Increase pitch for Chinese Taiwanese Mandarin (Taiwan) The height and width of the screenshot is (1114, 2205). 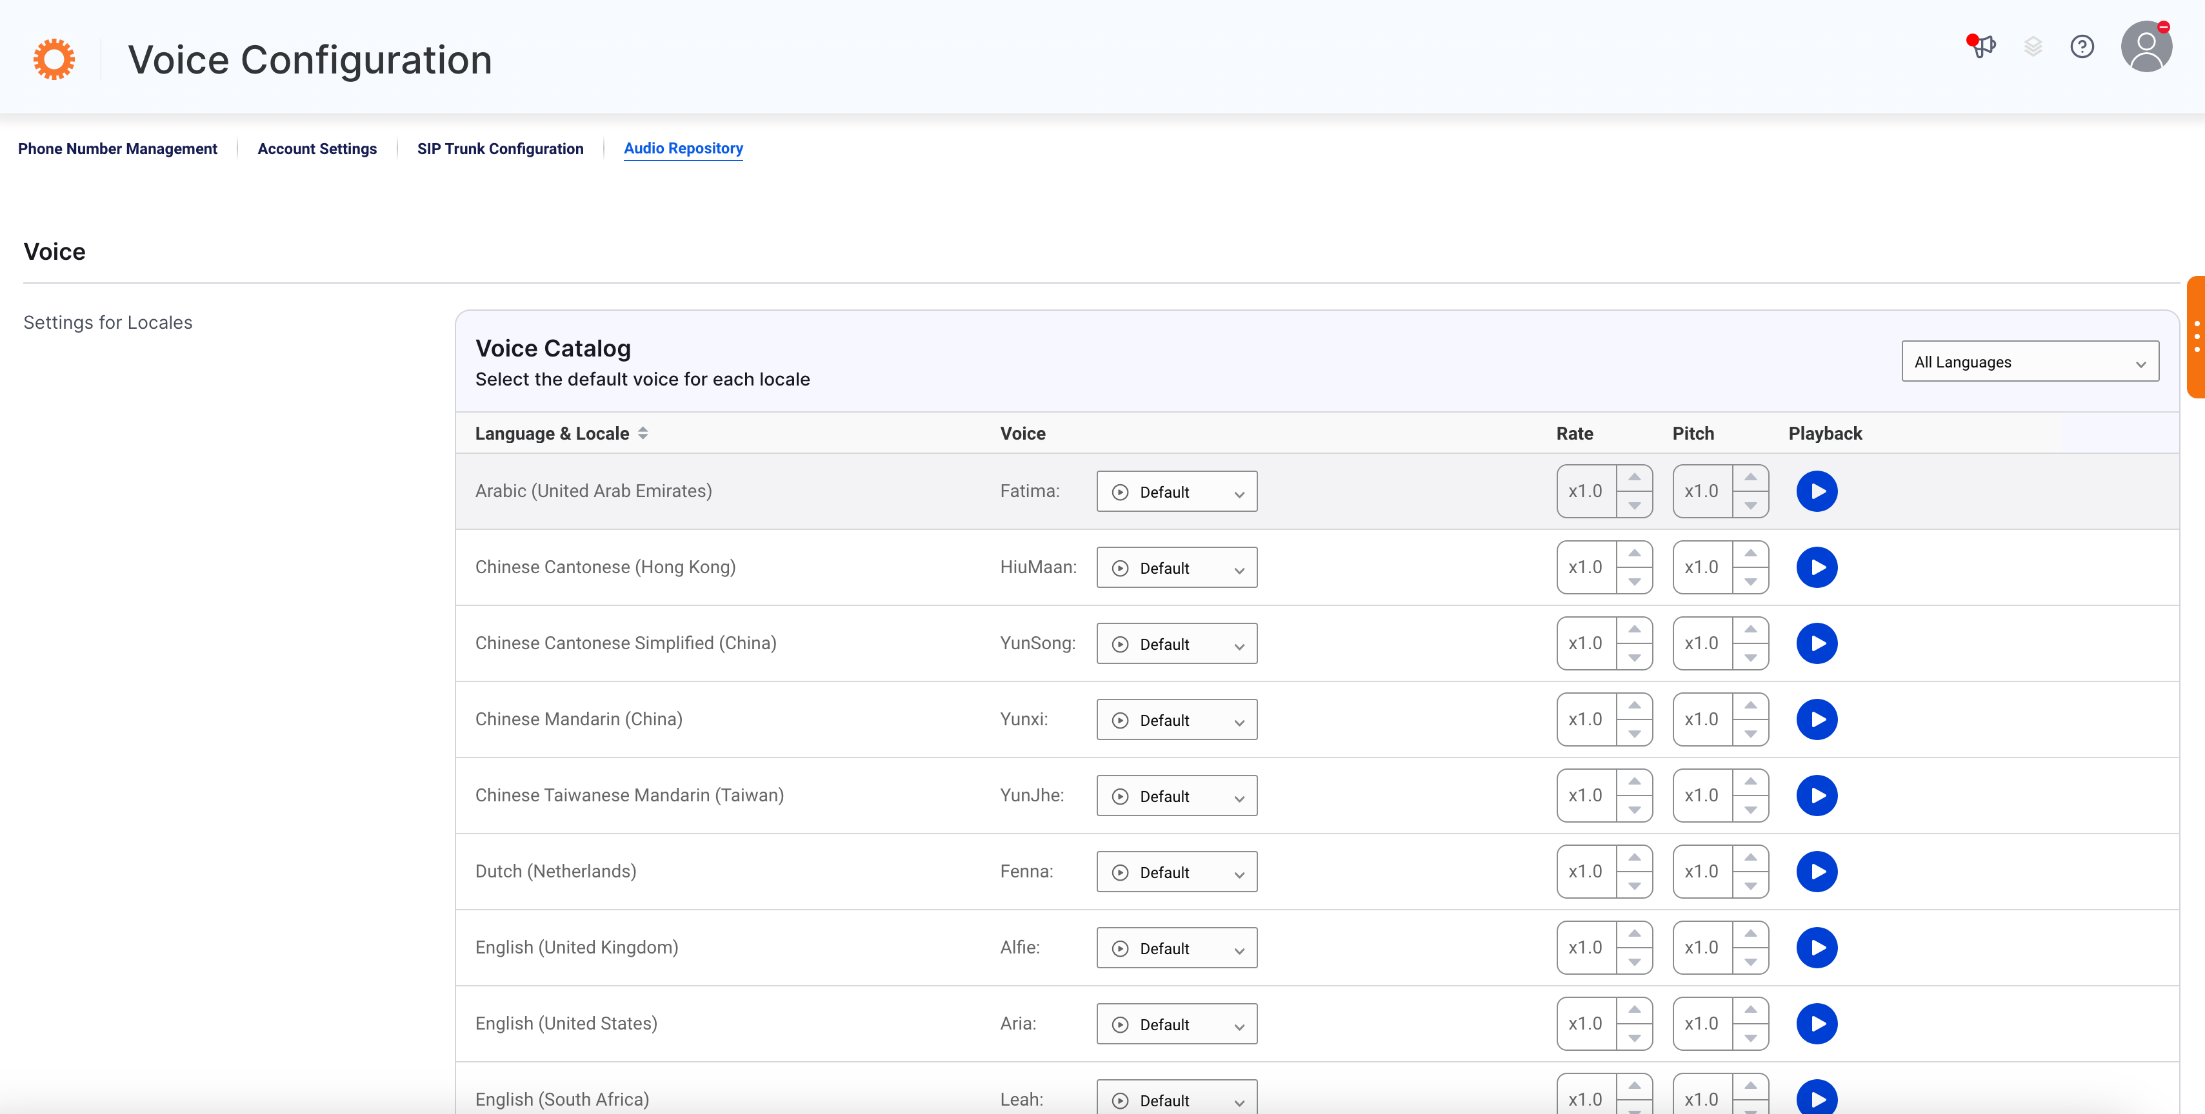click(x=1750, y=782)
